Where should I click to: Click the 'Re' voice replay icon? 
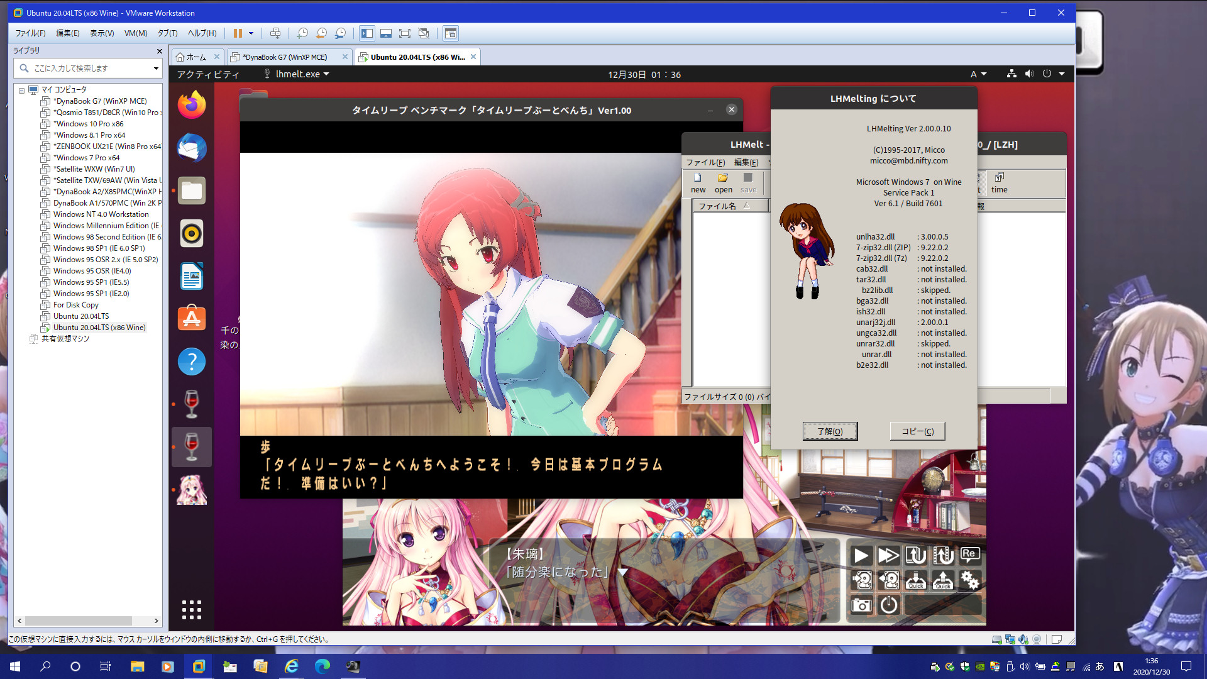tap(969, 555)
